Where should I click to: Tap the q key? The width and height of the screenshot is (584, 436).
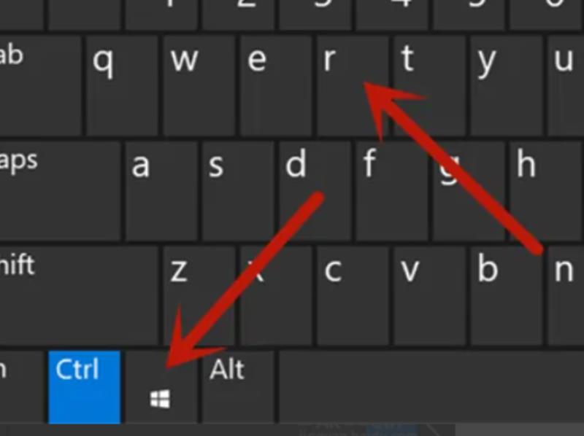tap(122, 85)
